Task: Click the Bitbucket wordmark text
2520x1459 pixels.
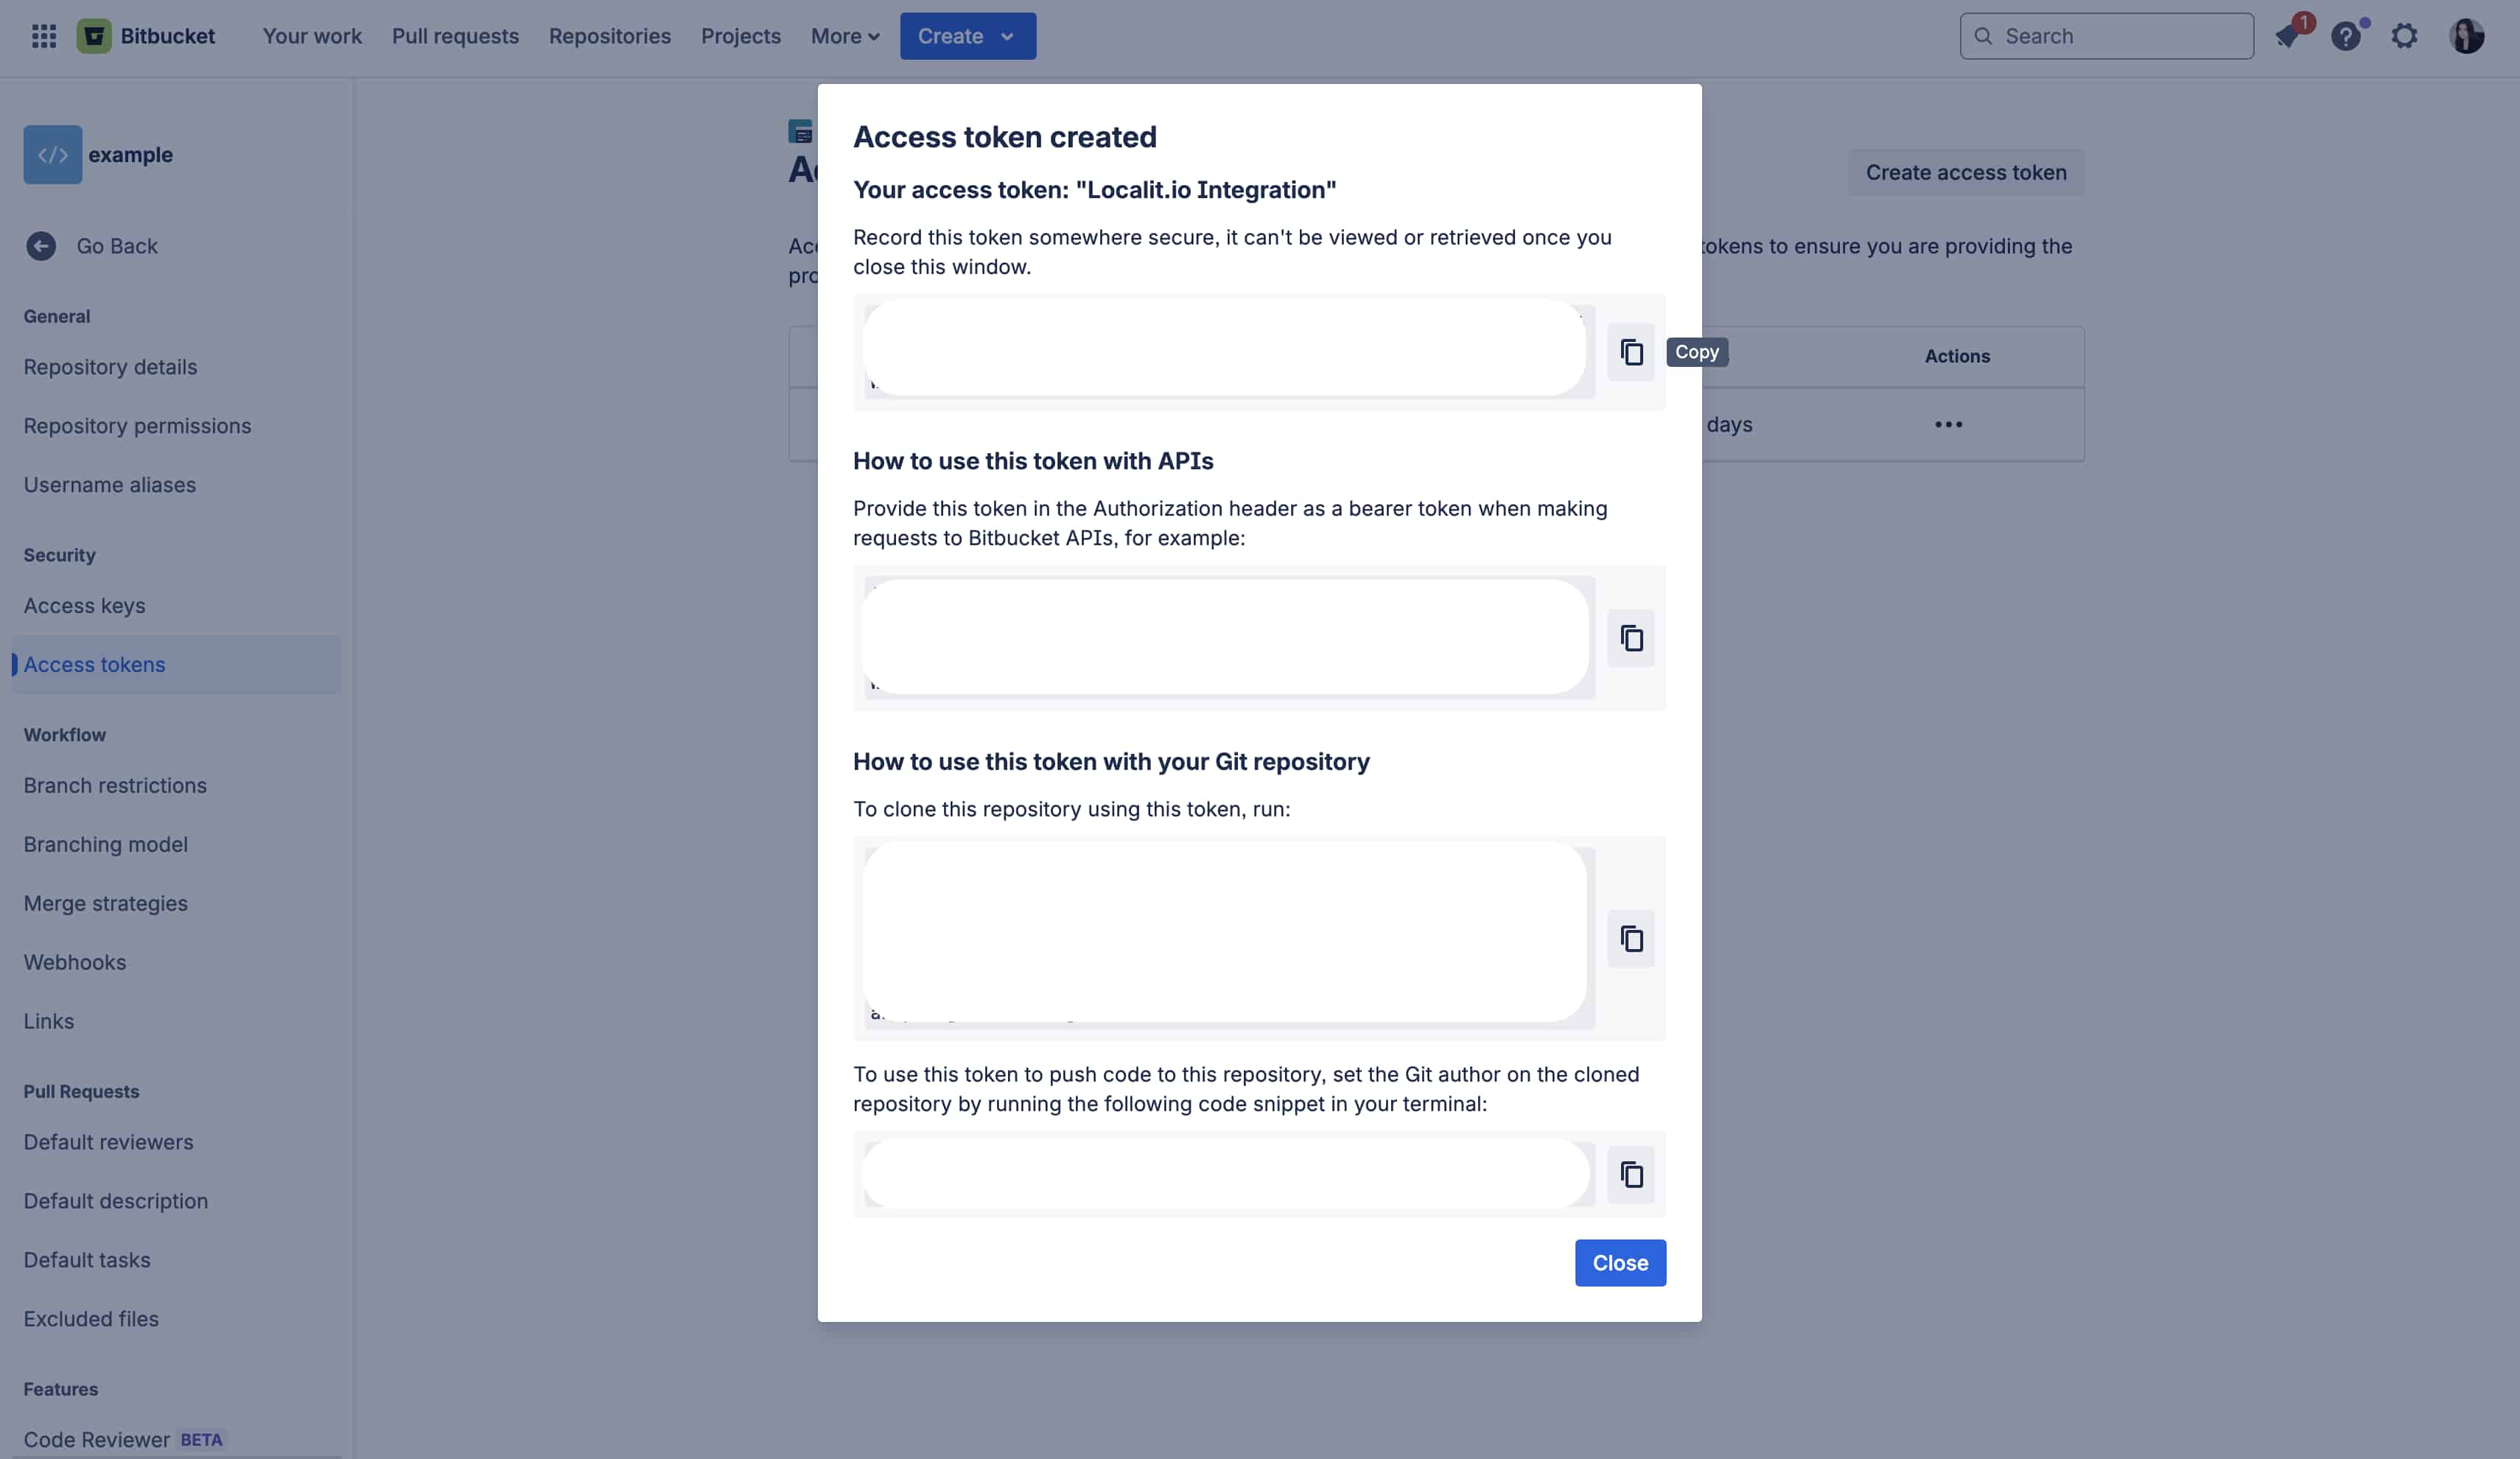Action: pyautogui.click(x=167, y=36)
